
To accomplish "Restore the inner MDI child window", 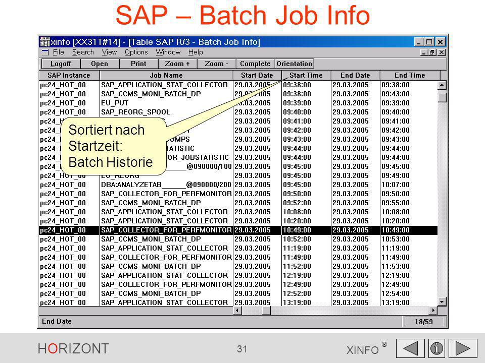I will tap(432, 52).
